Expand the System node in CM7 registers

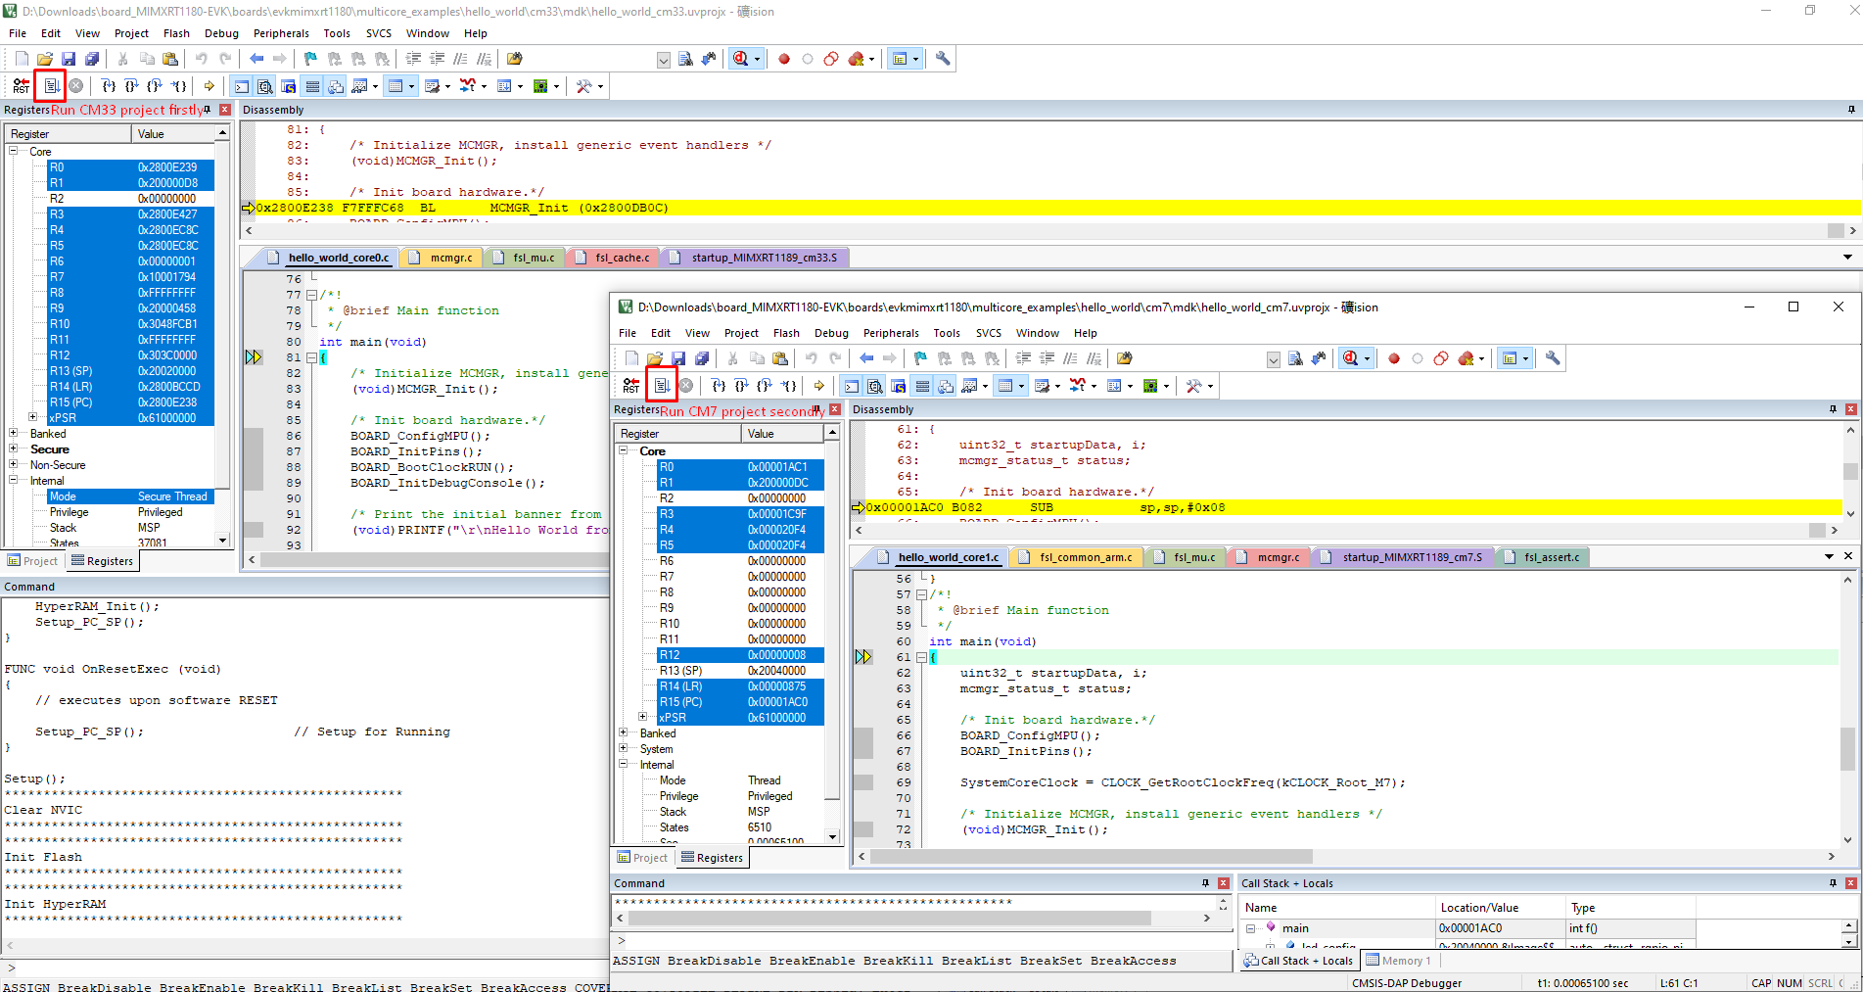[x=624, y=749]
